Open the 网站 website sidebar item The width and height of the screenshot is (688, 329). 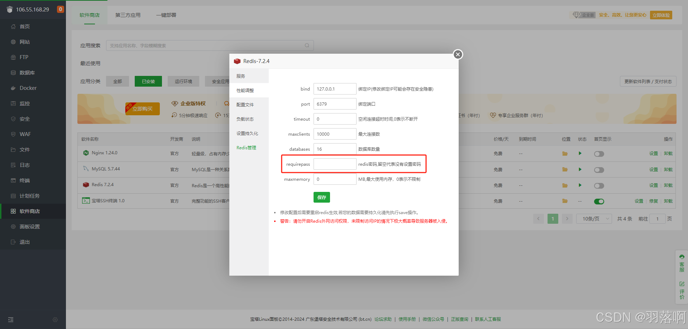coord(33,42)
